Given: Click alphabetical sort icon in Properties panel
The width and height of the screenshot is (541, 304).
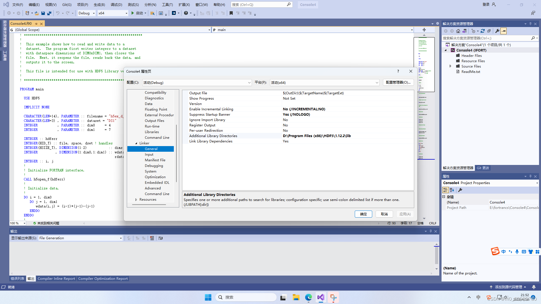Looking at the screenshot, I should point(452,190).
